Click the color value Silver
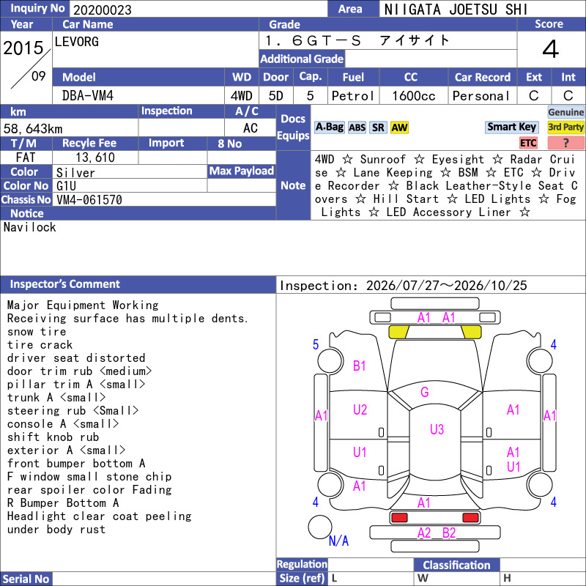Viewport: 586px width, 586px height. click(75, 173)
